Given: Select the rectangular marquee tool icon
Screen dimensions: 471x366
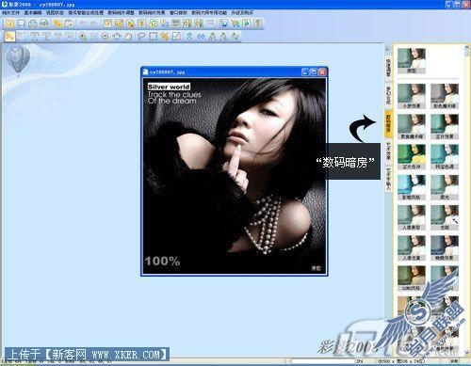Looking at the screenshot, I should point(153,37).
